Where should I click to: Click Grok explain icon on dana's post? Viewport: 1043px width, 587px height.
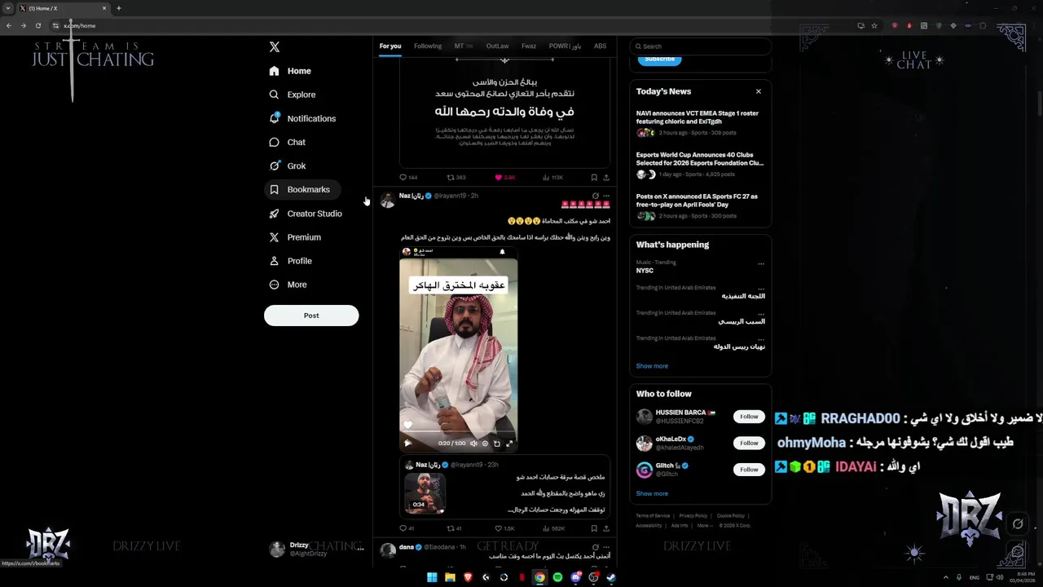595,547
